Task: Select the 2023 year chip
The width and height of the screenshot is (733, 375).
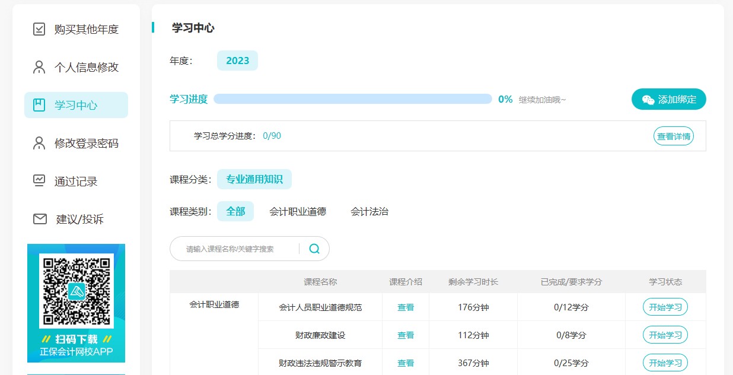Action: click(x=237, y=60)
